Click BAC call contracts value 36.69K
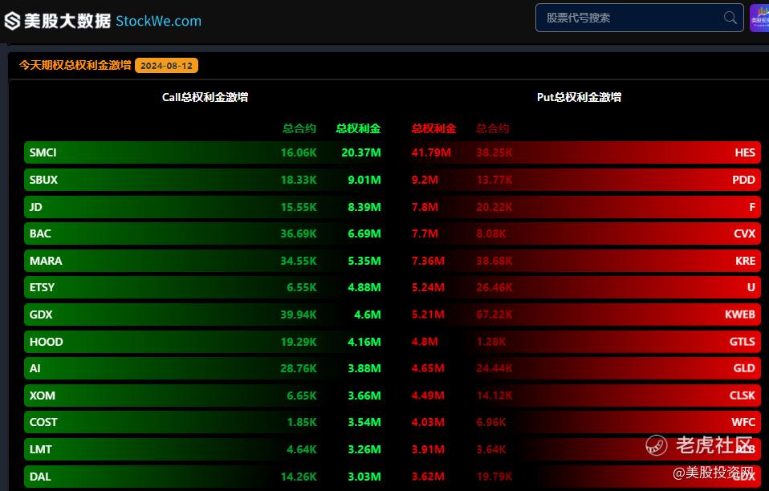 pos(299,233)
